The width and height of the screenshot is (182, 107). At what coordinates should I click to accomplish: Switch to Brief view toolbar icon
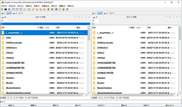pos(13,9)
